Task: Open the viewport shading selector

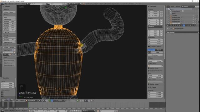Action: pos(40,100)
